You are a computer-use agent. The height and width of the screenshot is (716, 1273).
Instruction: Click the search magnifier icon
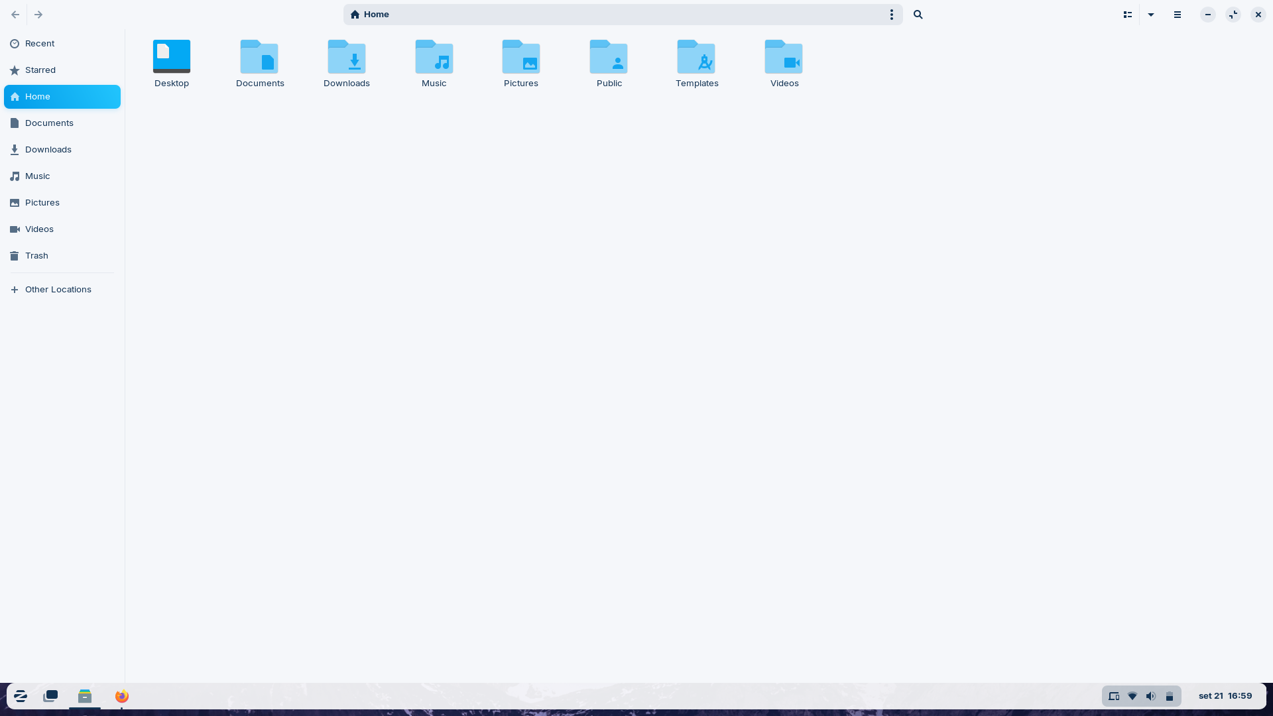[918, 15]
